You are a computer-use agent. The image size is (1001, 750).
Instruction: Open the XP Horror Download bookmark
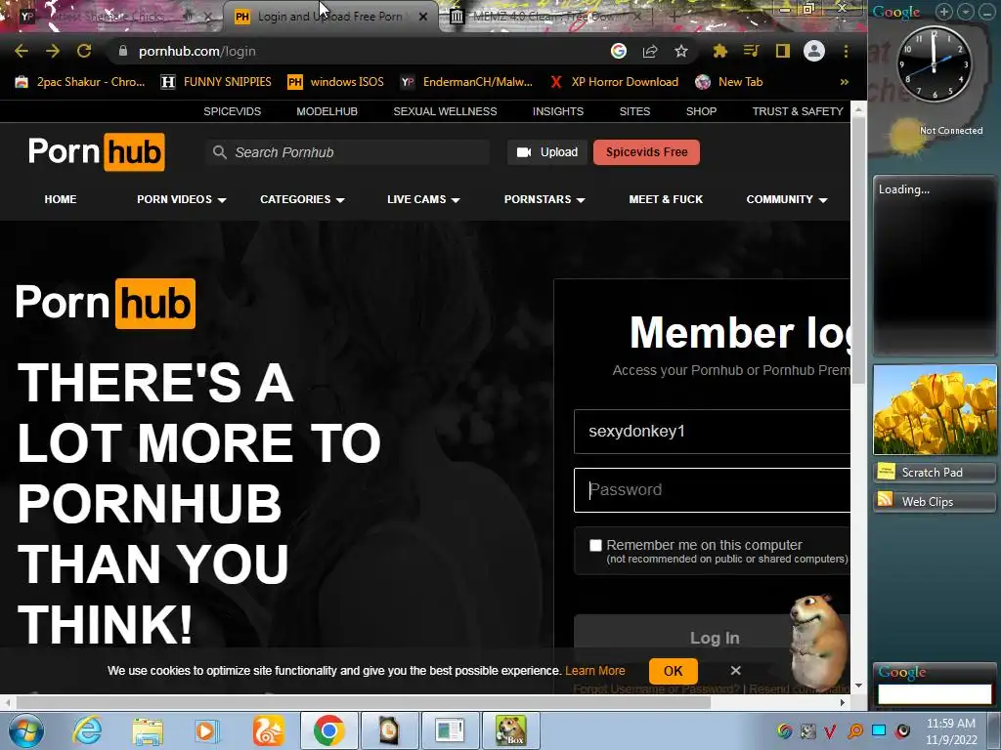tap(614, 82)
